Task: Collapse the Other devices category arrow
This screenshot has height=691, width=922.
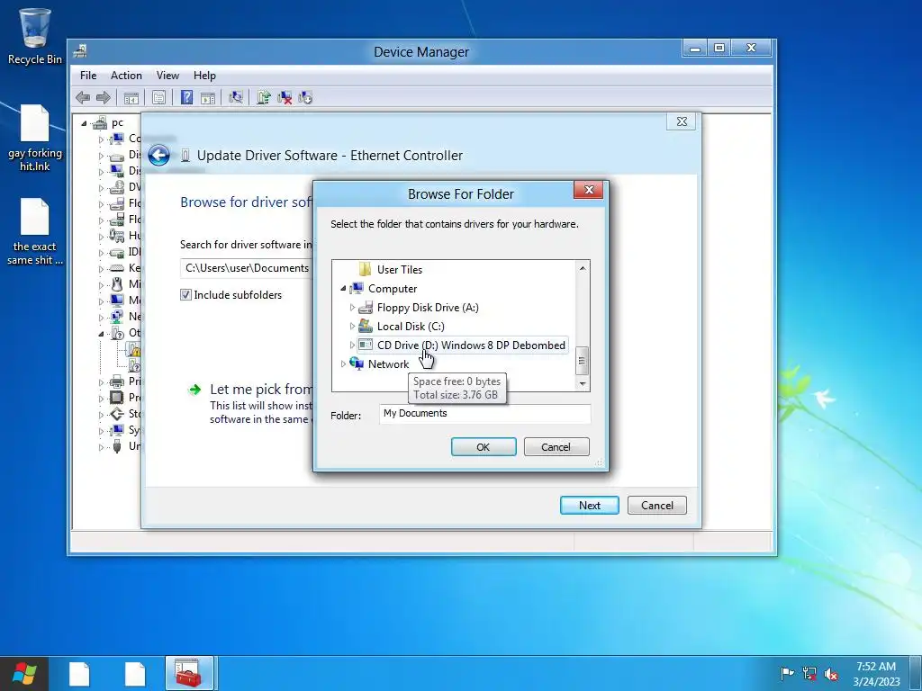Action: click(x=101, y=333)
